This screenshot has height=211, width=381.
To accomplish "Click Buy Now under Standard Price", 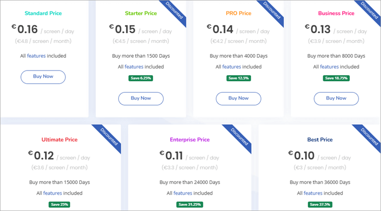I will (x=43, y=77).
